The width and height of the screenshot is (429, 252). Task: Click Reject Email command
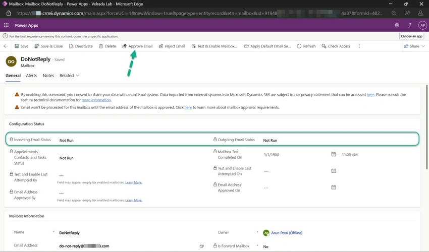[x=172, y=46]
